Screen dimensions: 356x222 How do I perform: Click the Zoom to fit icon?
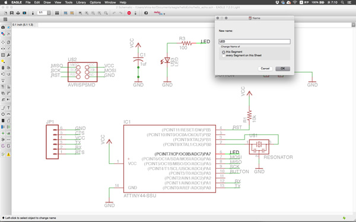[80, 13]
